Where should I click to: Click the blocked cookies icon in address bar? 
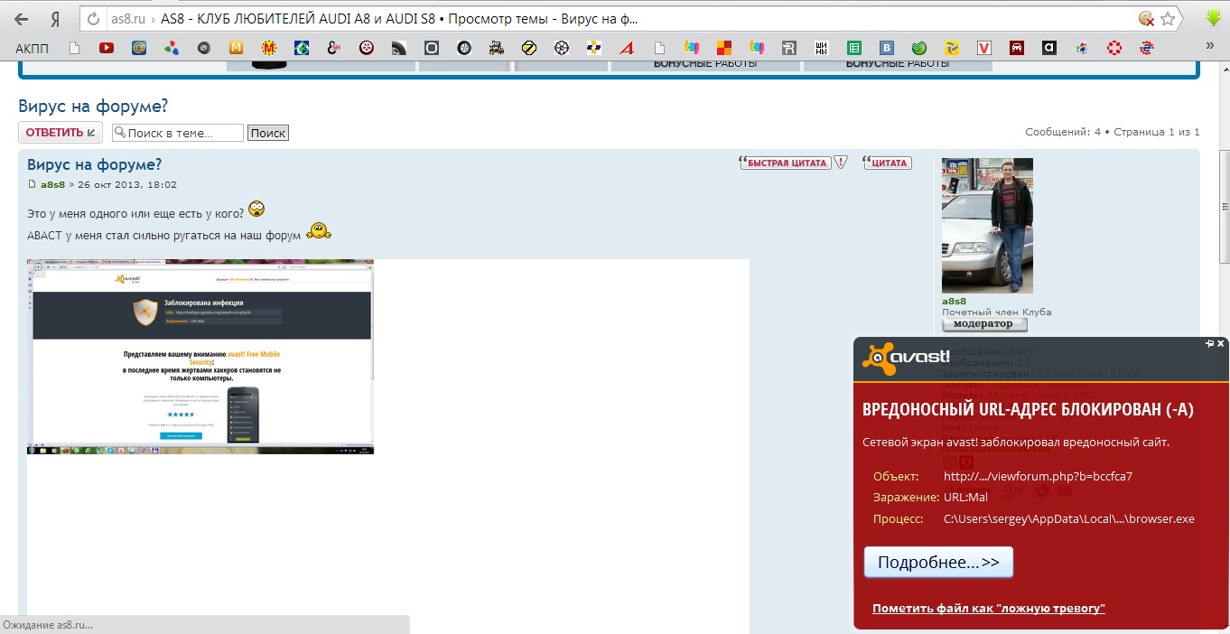tap(1147, 19)
